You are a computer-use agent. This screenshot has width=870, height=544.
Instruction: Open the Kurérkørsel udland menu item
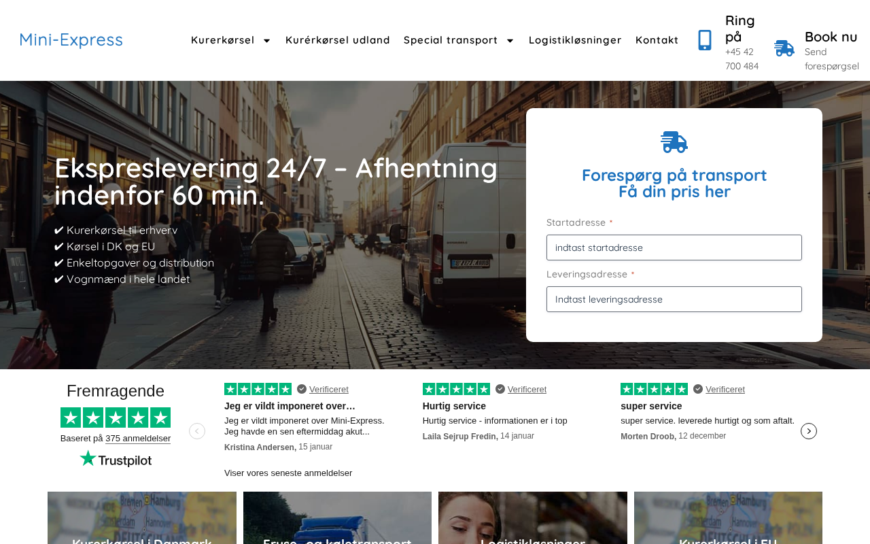[338, 40]
